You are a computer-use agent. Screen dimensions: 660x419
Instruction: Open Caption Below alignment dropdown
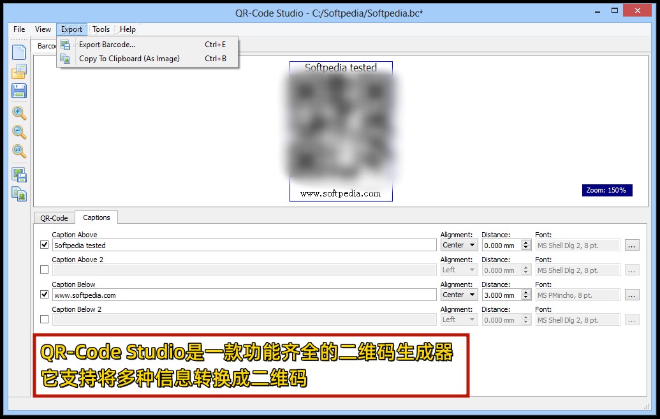click(459, 295)
